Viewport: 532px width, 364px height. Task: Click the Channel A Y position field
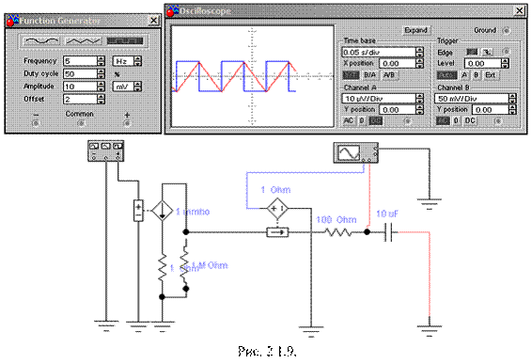click(x=398, y=110)
